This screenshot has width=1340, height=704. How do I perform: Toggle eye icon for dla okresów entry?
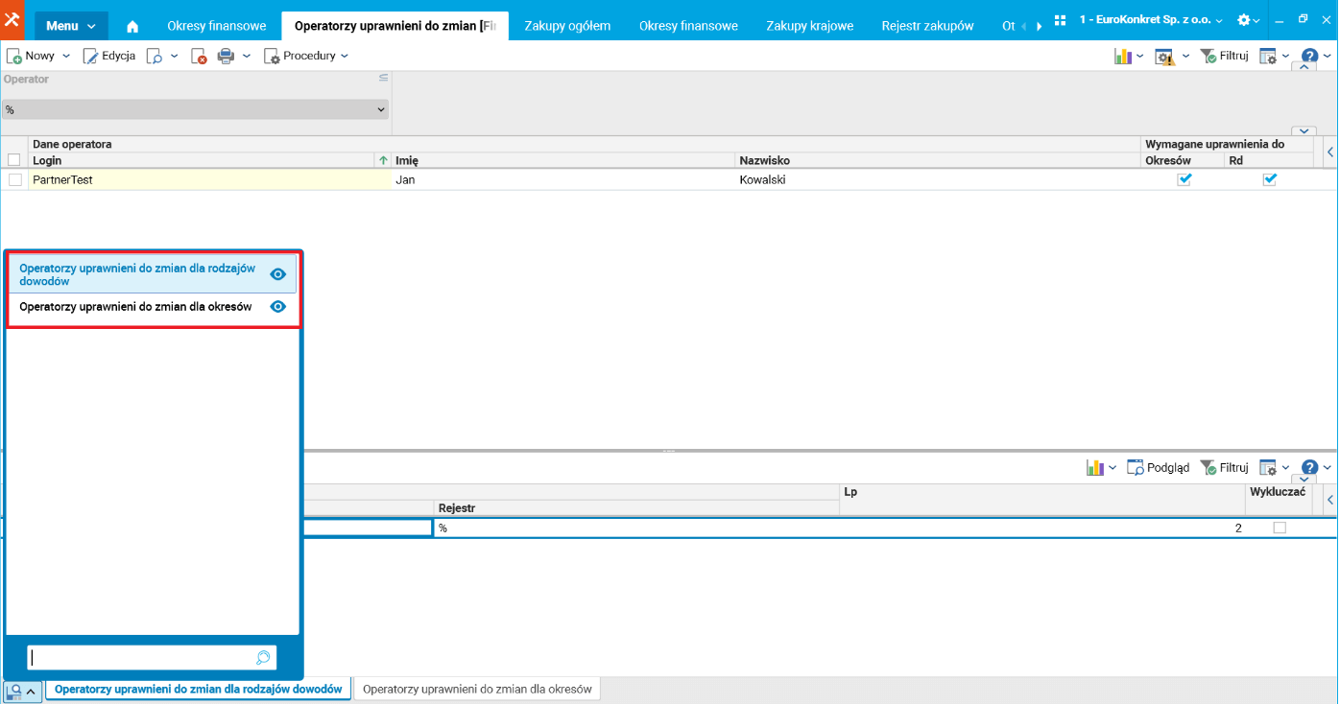pos(278,307)
